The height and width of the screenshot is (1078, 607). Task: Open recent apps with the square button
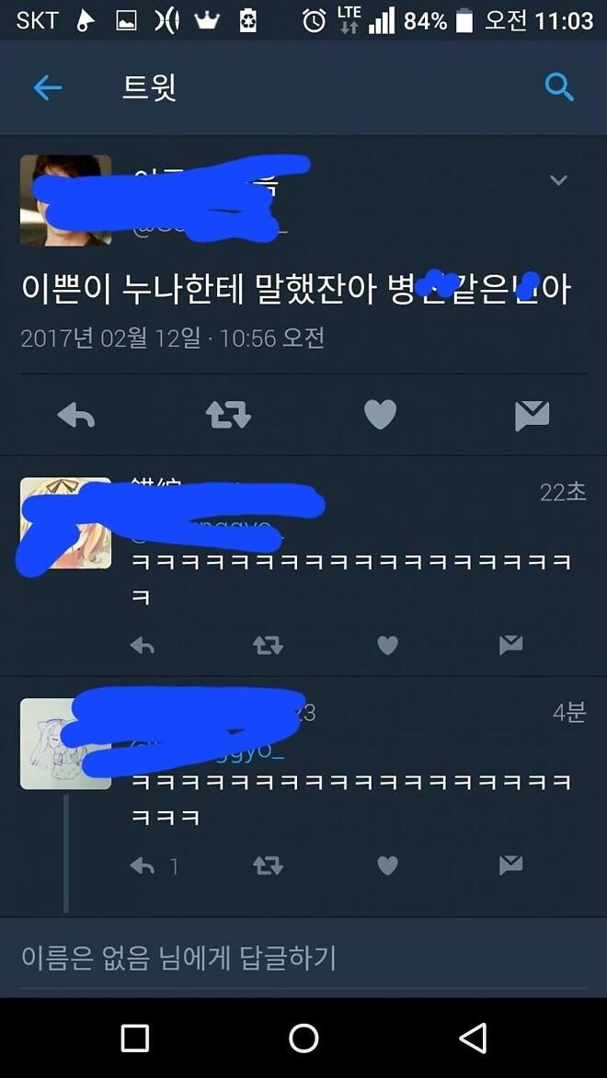[x=135, y=1038]
